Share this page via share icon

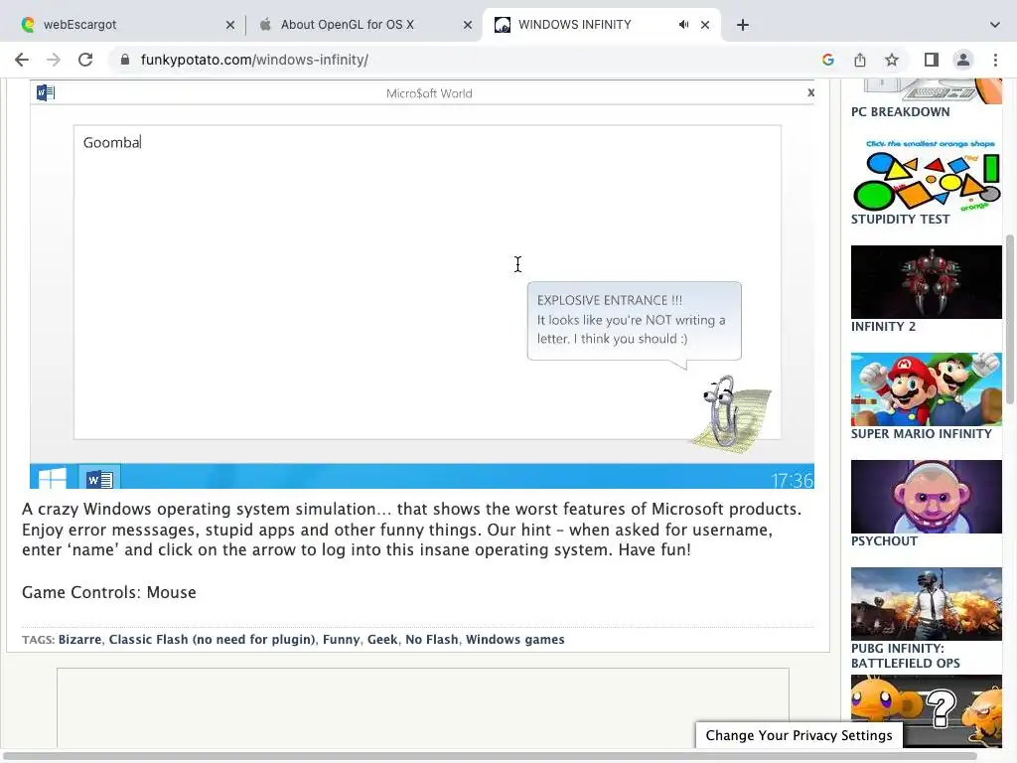[x=860, y=60]
